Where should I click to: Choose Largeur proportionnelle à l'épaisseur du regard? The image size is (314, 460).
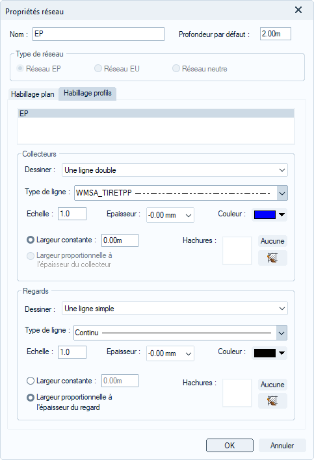click(31, 398)
